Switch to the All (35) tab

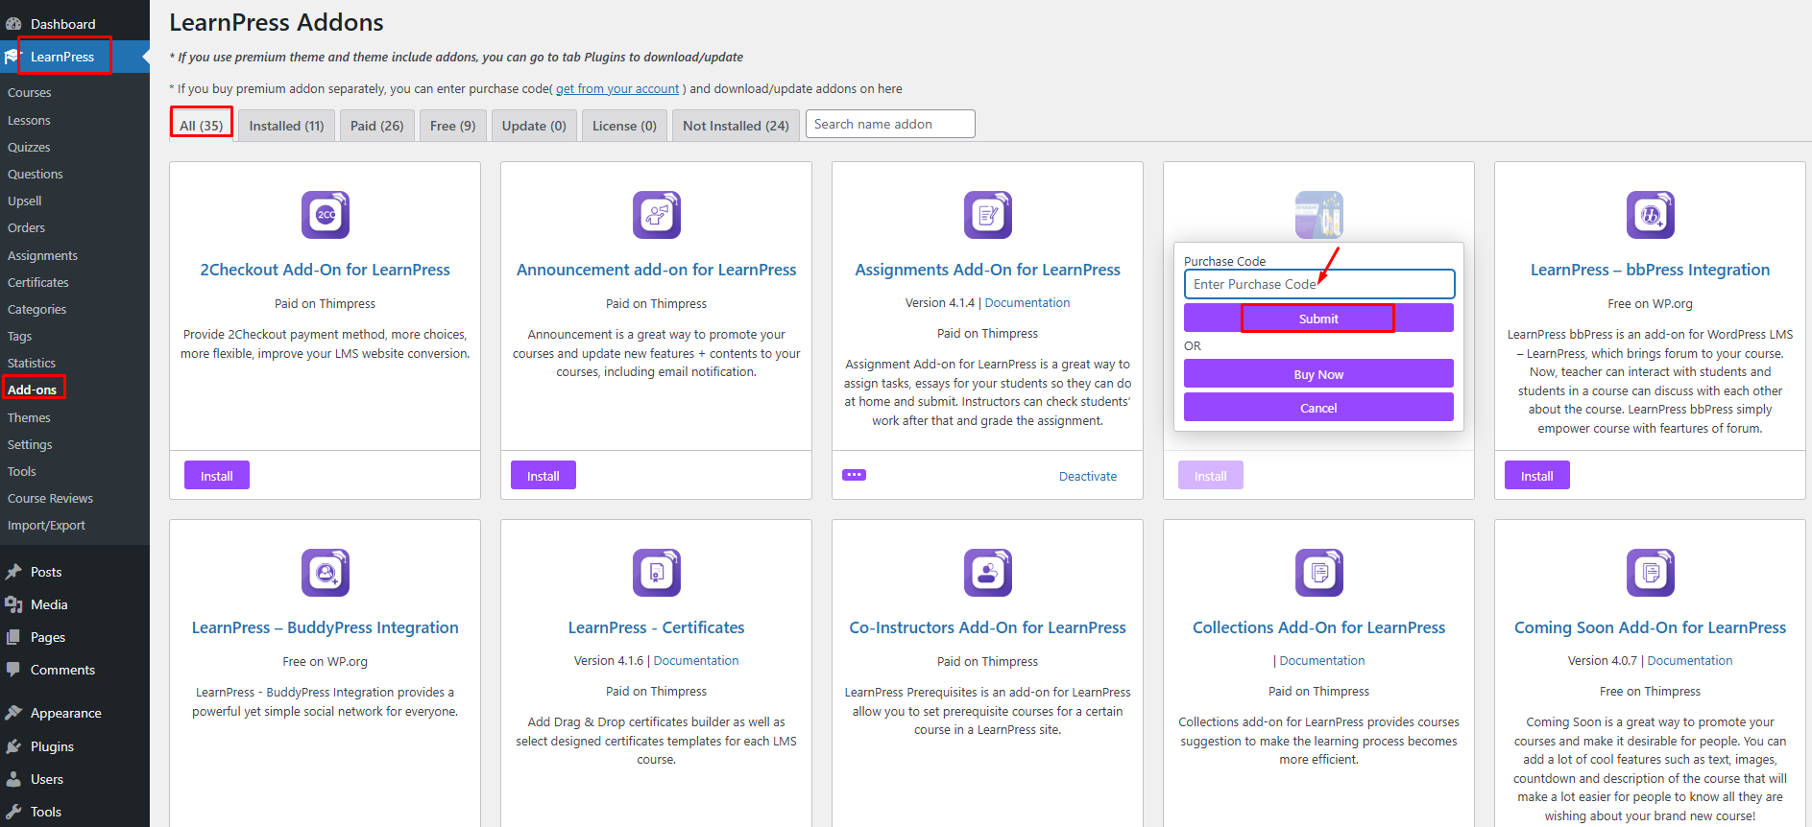tap(202, 126)
